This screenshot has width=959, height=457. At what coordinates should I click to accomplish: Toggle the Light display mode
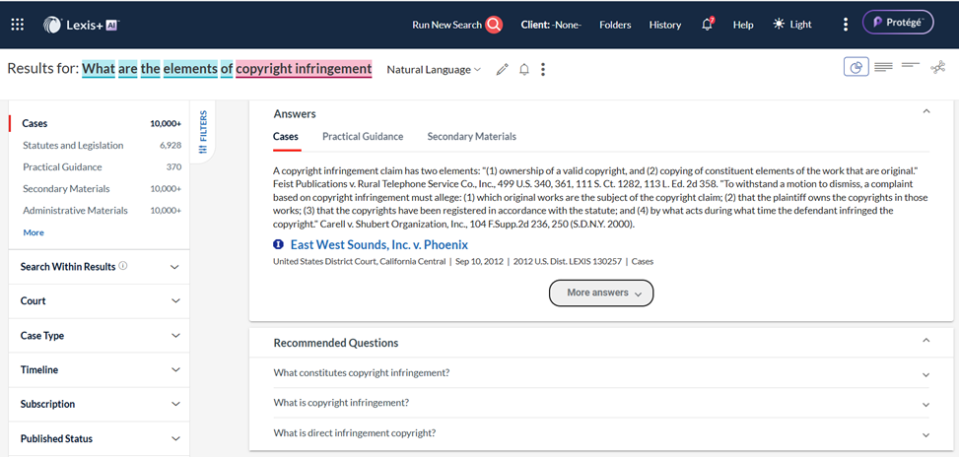792,25
